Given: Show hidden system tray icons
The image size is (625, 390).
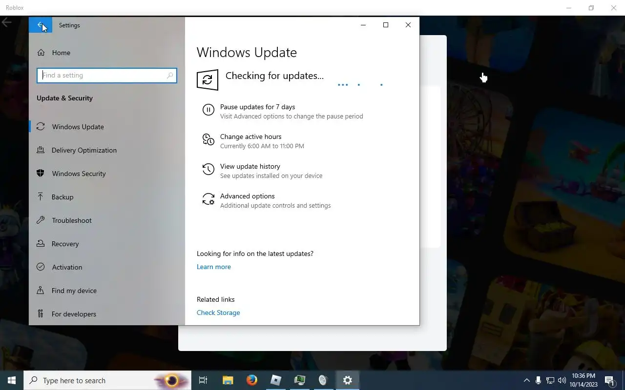Looking at the screenshot, I should click(x=526, y=380).
